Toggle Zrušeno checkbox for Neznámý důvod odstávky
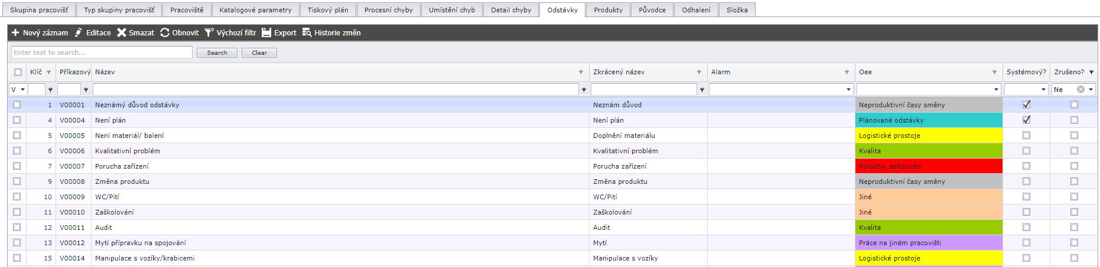The image size is (1100, 267). (x=1074, y=105)
